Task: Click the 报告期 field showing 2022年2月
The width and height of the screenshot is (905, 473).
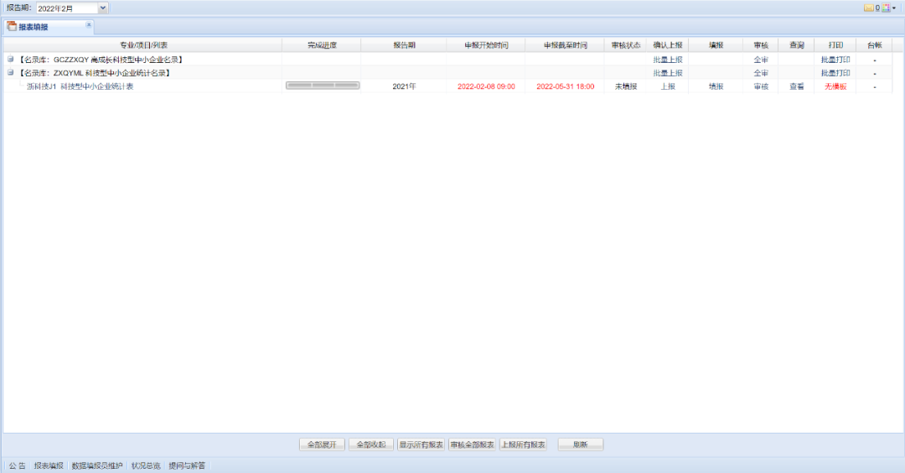Action: click(67, 8)
